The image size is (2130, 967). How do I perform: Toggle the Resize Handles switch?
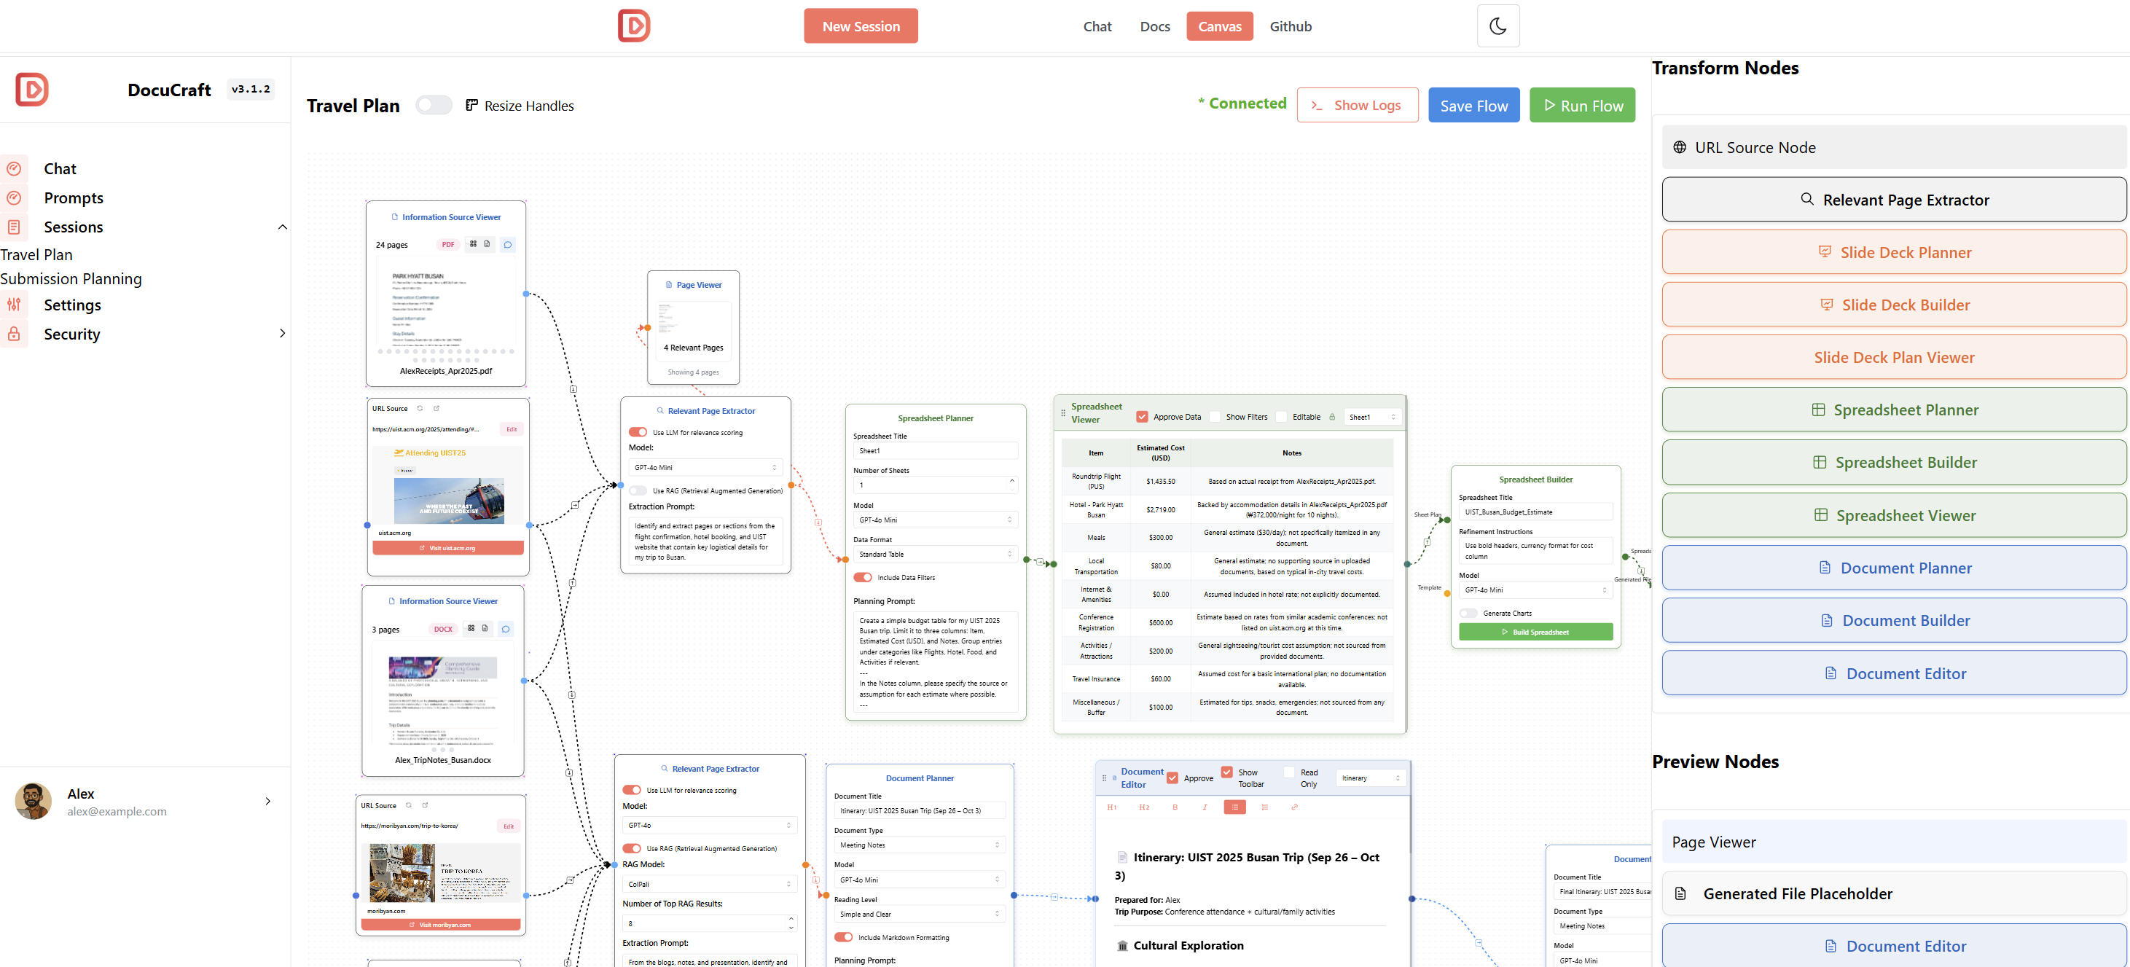434,105
